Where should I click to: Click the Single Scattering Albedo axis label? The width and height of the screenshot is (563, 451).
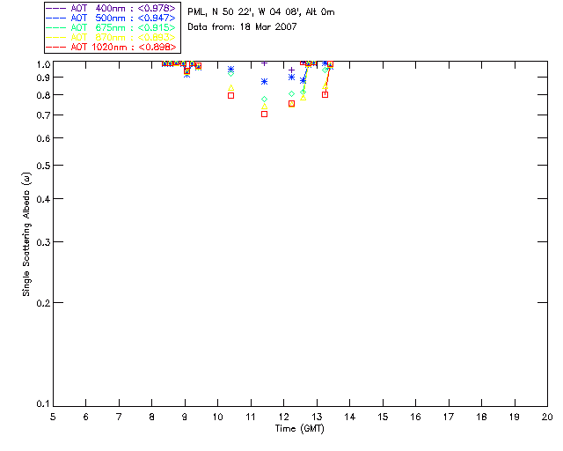[26, 234]
